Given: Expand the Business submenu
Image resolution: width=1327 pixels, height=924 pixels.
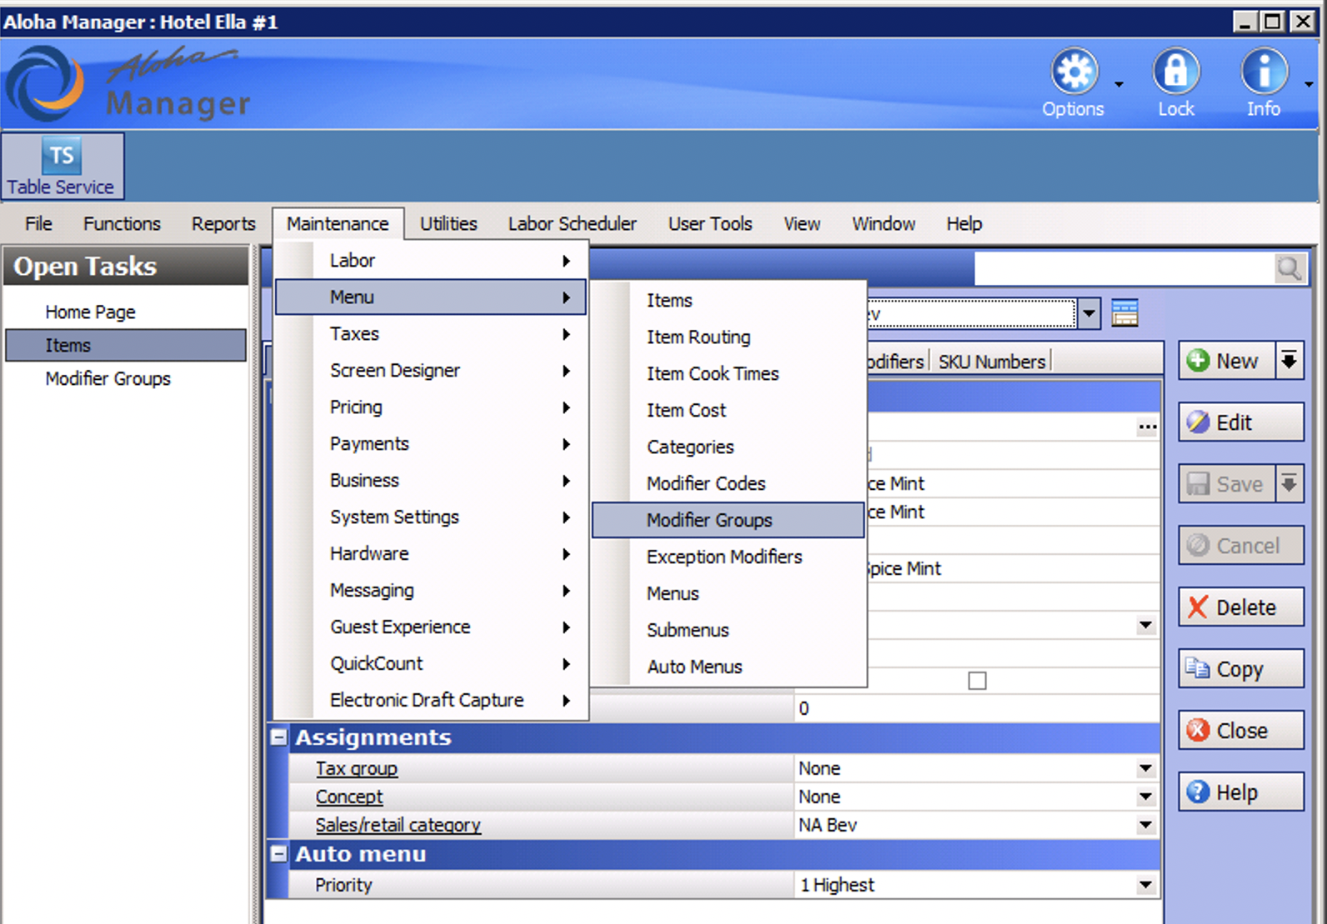Looking at the screenshot, I should [431, 481].
